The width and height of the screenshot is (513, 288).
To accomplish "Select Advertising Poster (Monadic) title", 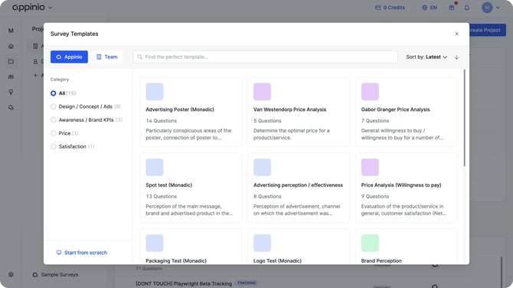I will tap(180, 110).
